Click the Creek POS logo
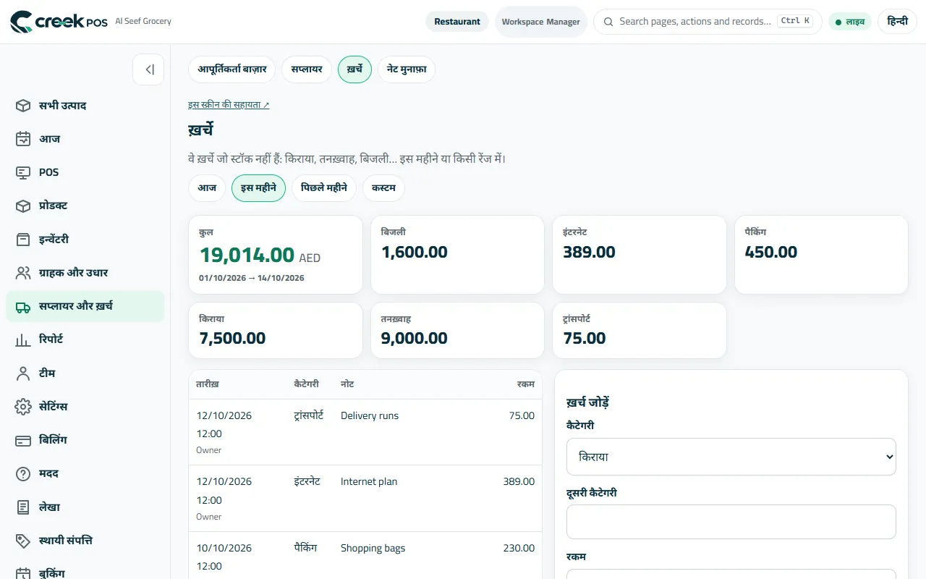Viewport: 926px width, 579px height. [59, 22]
